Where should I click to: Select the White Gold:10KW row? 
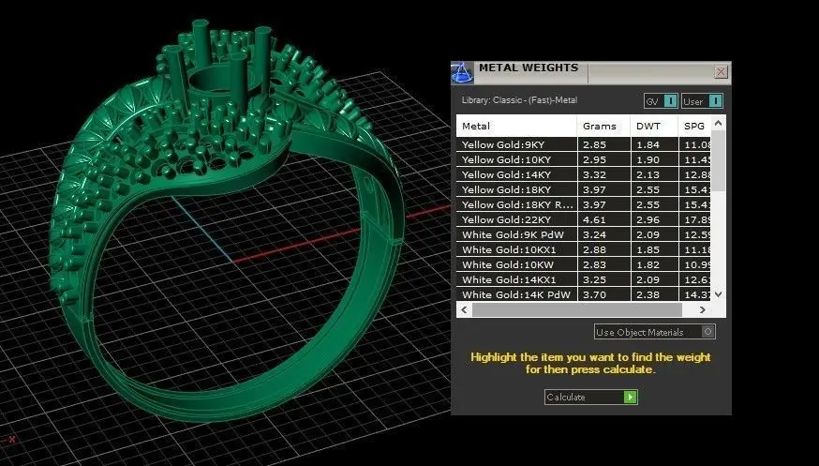point(584,264)
